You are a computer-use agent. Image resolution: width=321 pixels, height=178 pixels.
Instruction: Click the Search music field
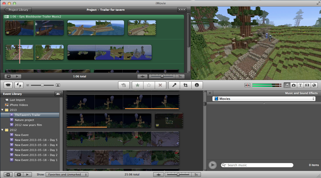tap(258, 165)
